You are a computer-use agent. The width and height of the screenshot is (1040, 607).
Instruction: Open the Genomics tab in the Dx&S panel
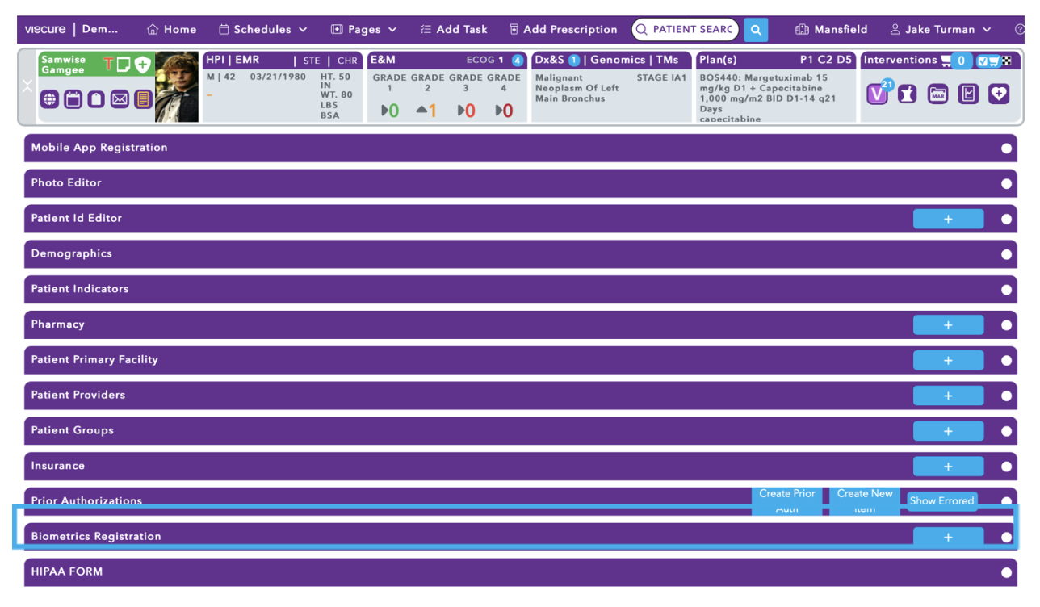[x=618, y=60]
